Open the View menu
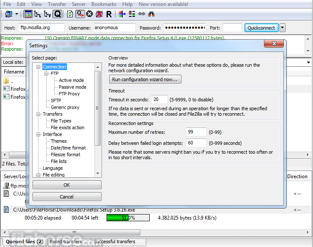The image size is (313, 247). [36, 4]
